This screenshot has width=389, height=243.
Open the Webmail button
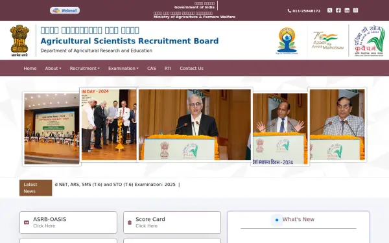tap(65, 10)
